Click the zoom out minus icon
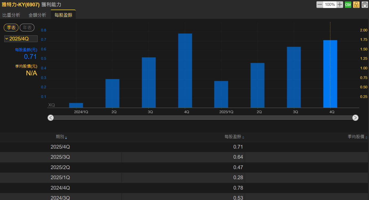The width and height of the screenshot is (369, 200). click(320, 5)
